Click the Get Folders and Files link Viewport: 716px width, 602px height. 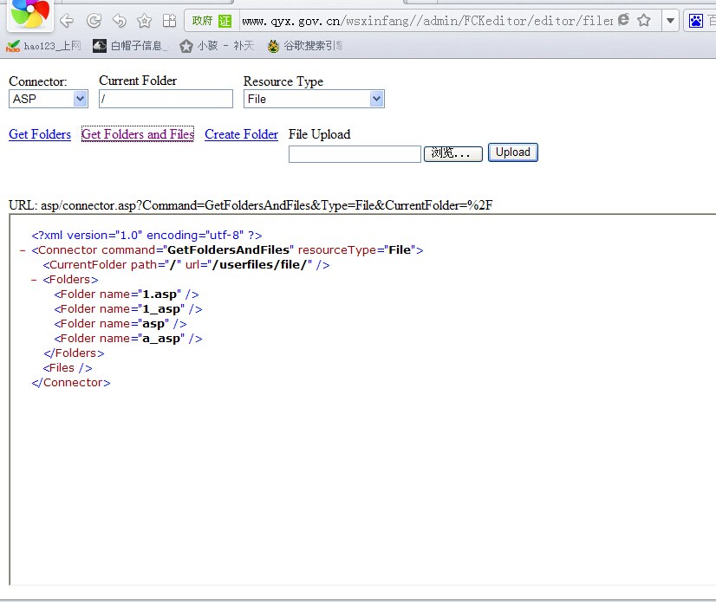(x=138, y=134)
